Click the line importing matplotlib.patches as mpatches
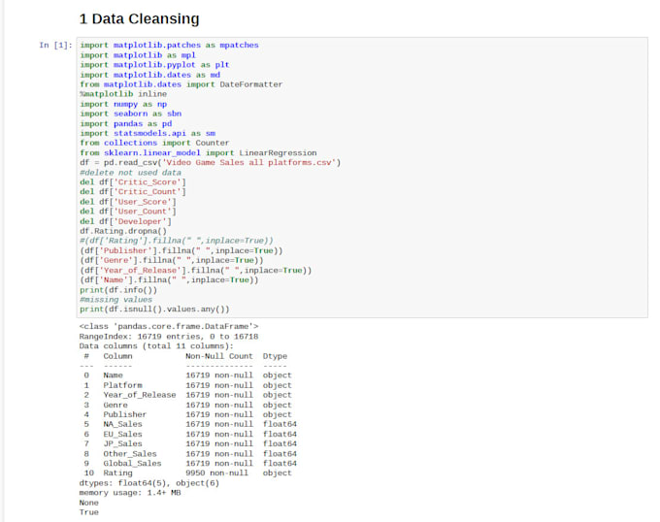The image size is (660, 522). pyautogui.click(x=169, y=45)
